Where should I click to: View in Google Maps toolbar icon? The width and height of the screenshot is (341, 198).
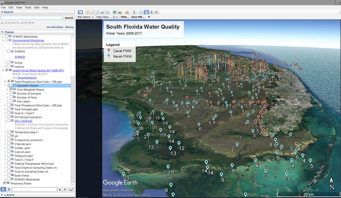[157, 12]
